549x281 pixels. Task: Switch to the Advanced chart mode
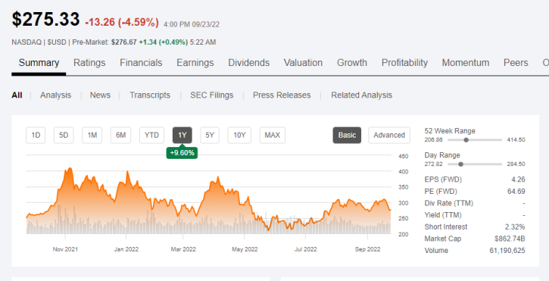click(389, 136)
